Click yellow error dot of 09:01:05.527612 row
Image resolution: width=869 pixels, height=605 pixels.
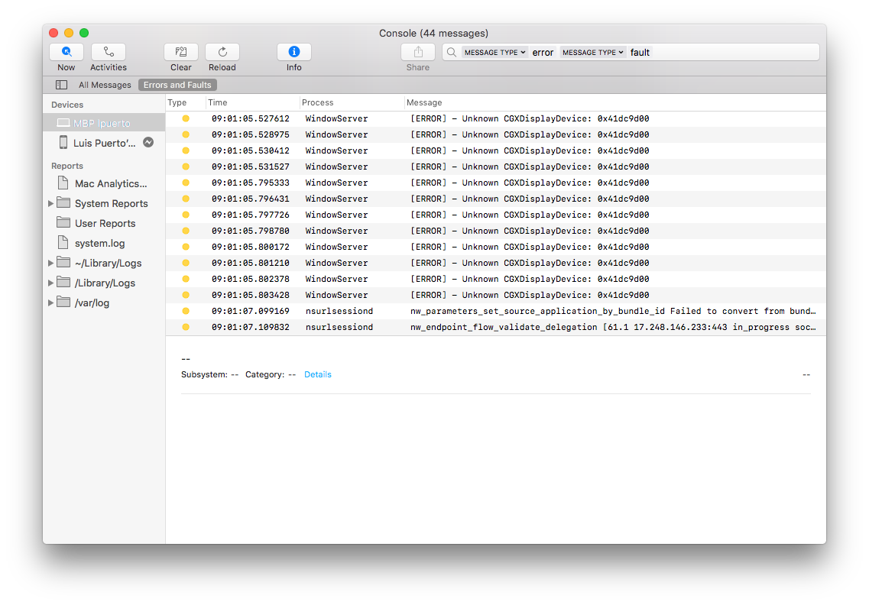pos(186,118)
